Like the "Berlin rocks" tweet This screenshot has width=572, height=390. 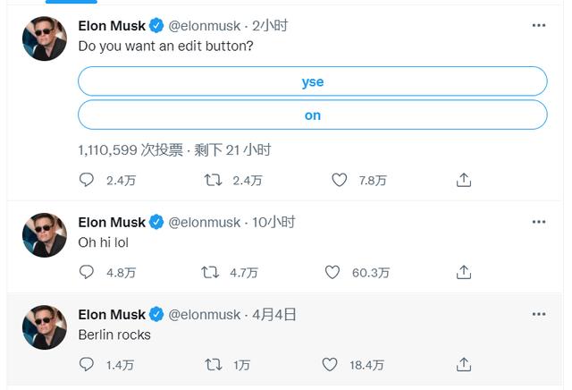(x=330, y=364)
